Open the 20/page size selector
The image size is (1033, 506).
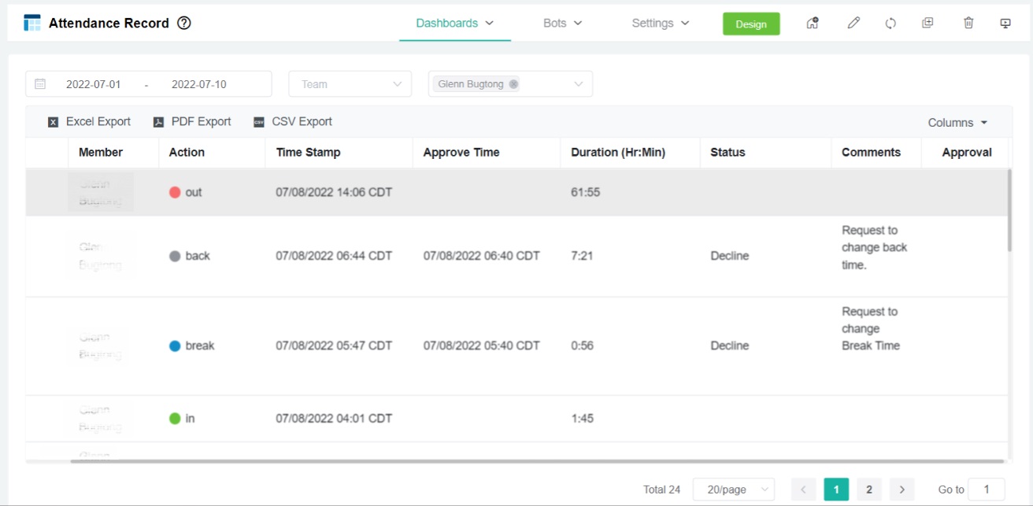pos(733,489)
